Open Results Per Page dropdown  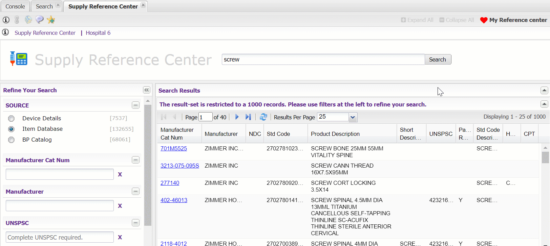(x=353, y=117)
